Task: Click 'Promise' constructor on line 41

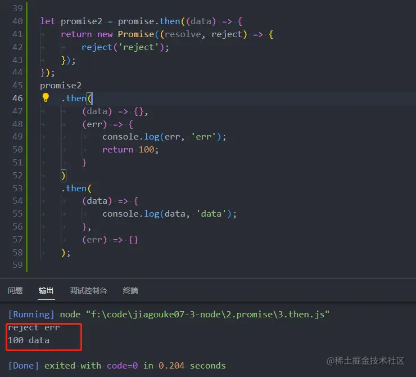Action: [136, 34]
